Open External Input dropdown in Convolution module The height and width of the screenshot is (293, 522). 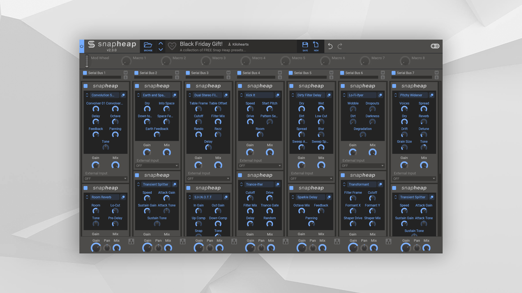click(x=105, y=179)
